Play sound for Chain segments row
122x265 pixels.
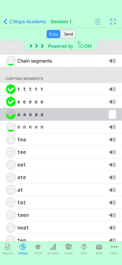click(x=112, y=61)
